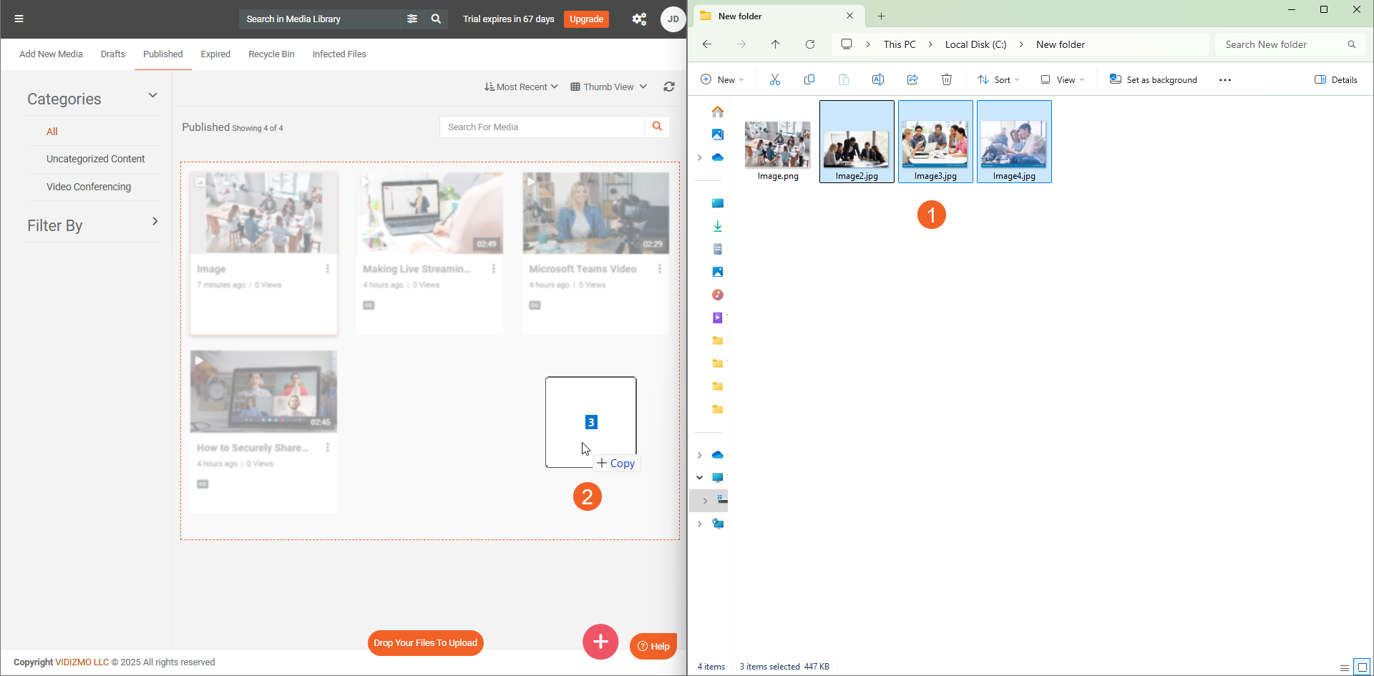This screenshot has width=1374, height=676.
Task: Delete selected files with the trash icon
Action: point(947,79)
